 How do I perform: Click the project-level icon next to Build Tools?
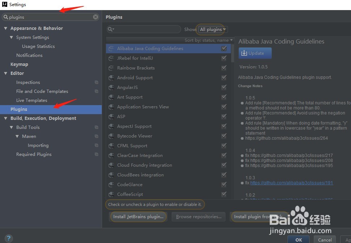(x=96, y=127)
